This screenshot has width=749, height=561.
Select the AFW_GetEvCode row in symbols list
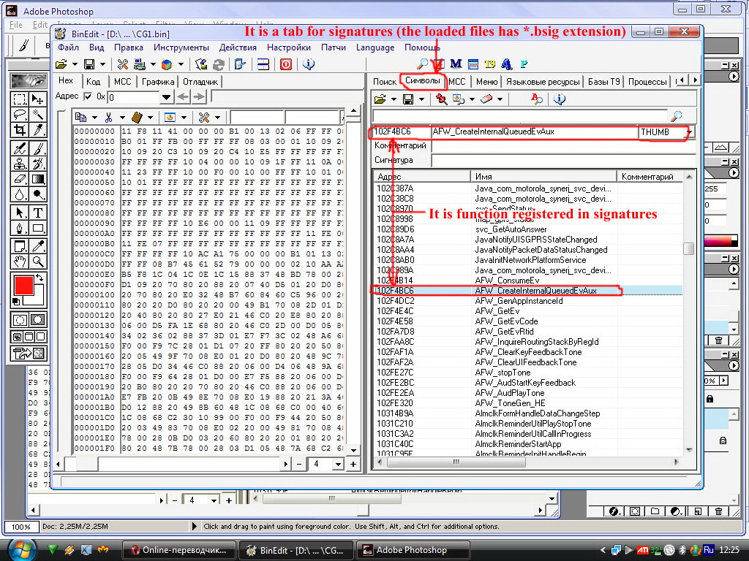click(x=527, y=321)
